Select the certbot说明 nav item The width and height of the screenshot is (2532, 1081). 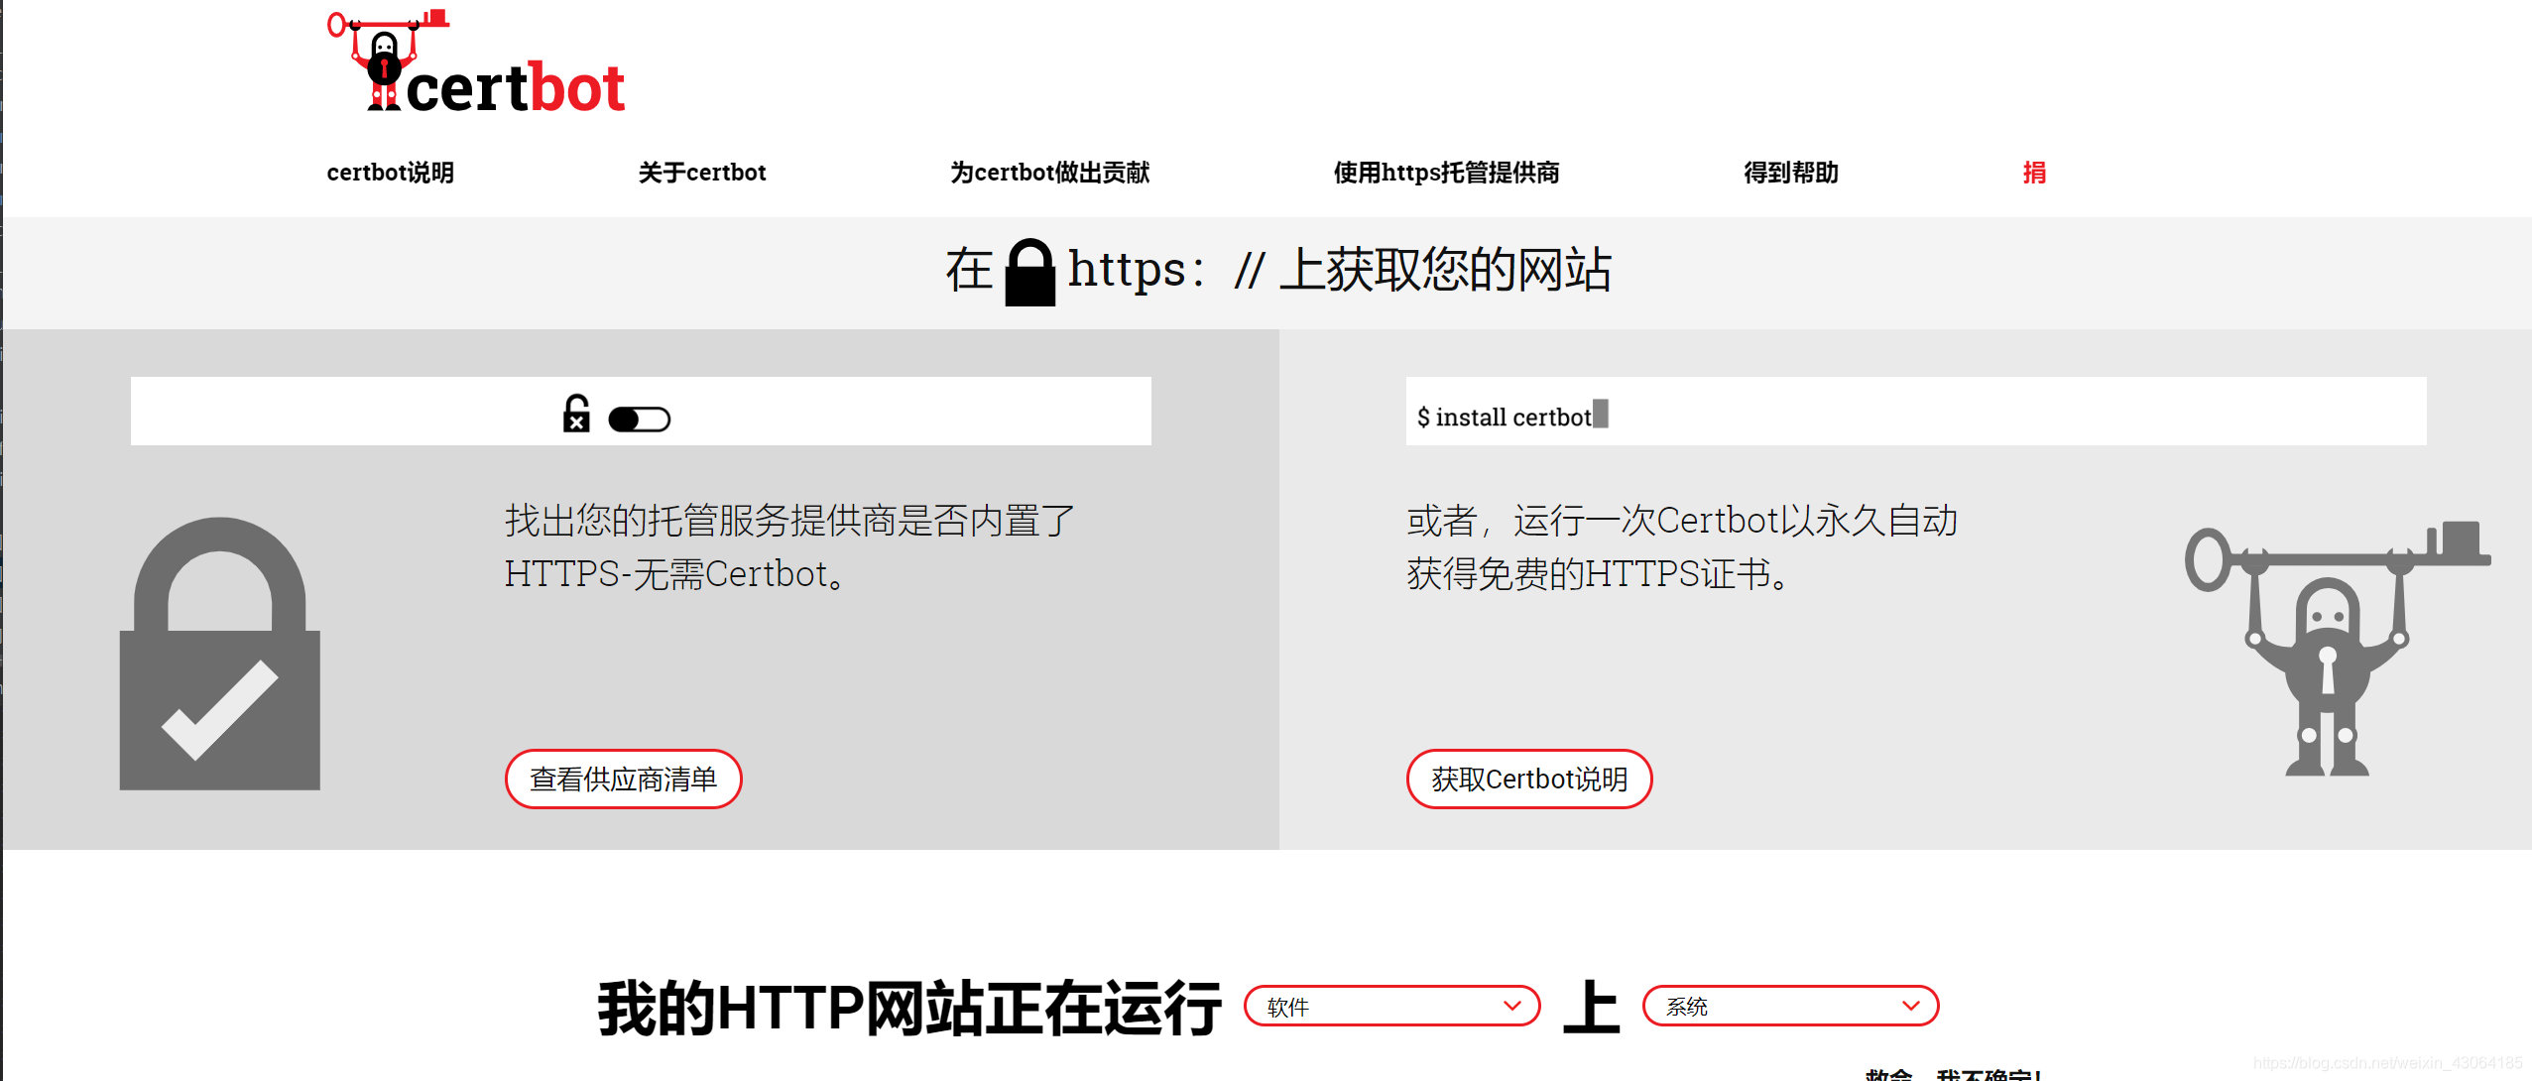[x=390, y=173]
